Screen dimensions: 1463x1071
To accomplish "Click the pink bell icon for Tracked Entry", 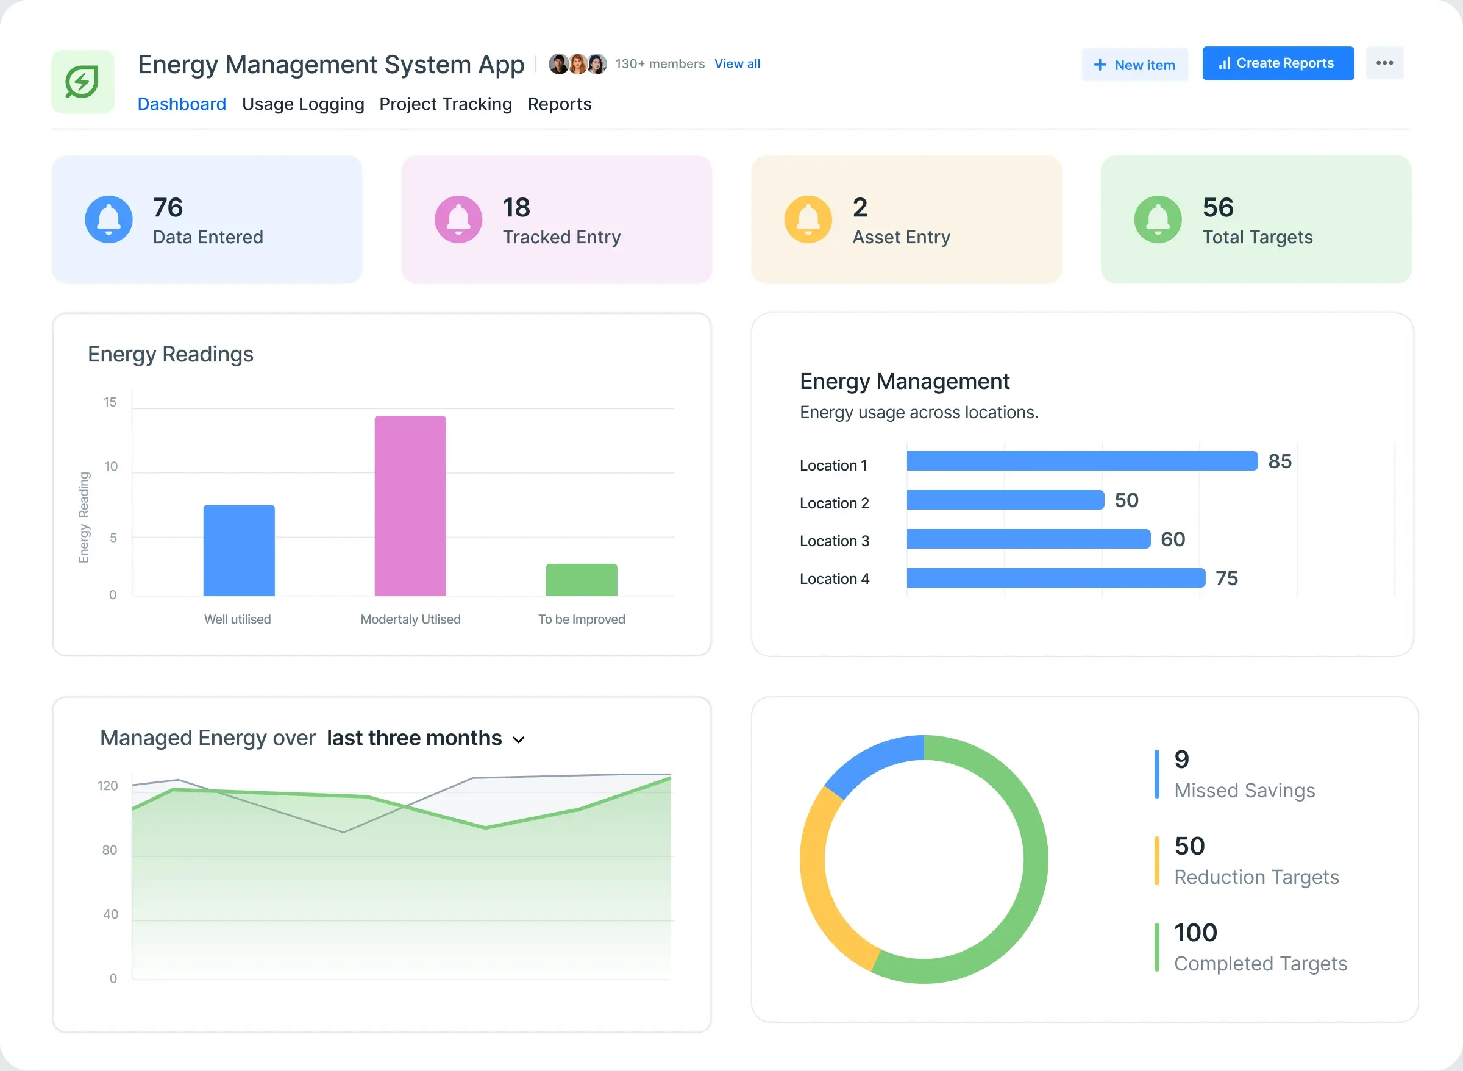I will (x=458, y=220).
